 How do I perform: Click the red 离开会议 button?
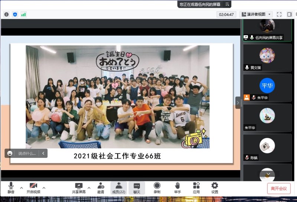point(279,188)
